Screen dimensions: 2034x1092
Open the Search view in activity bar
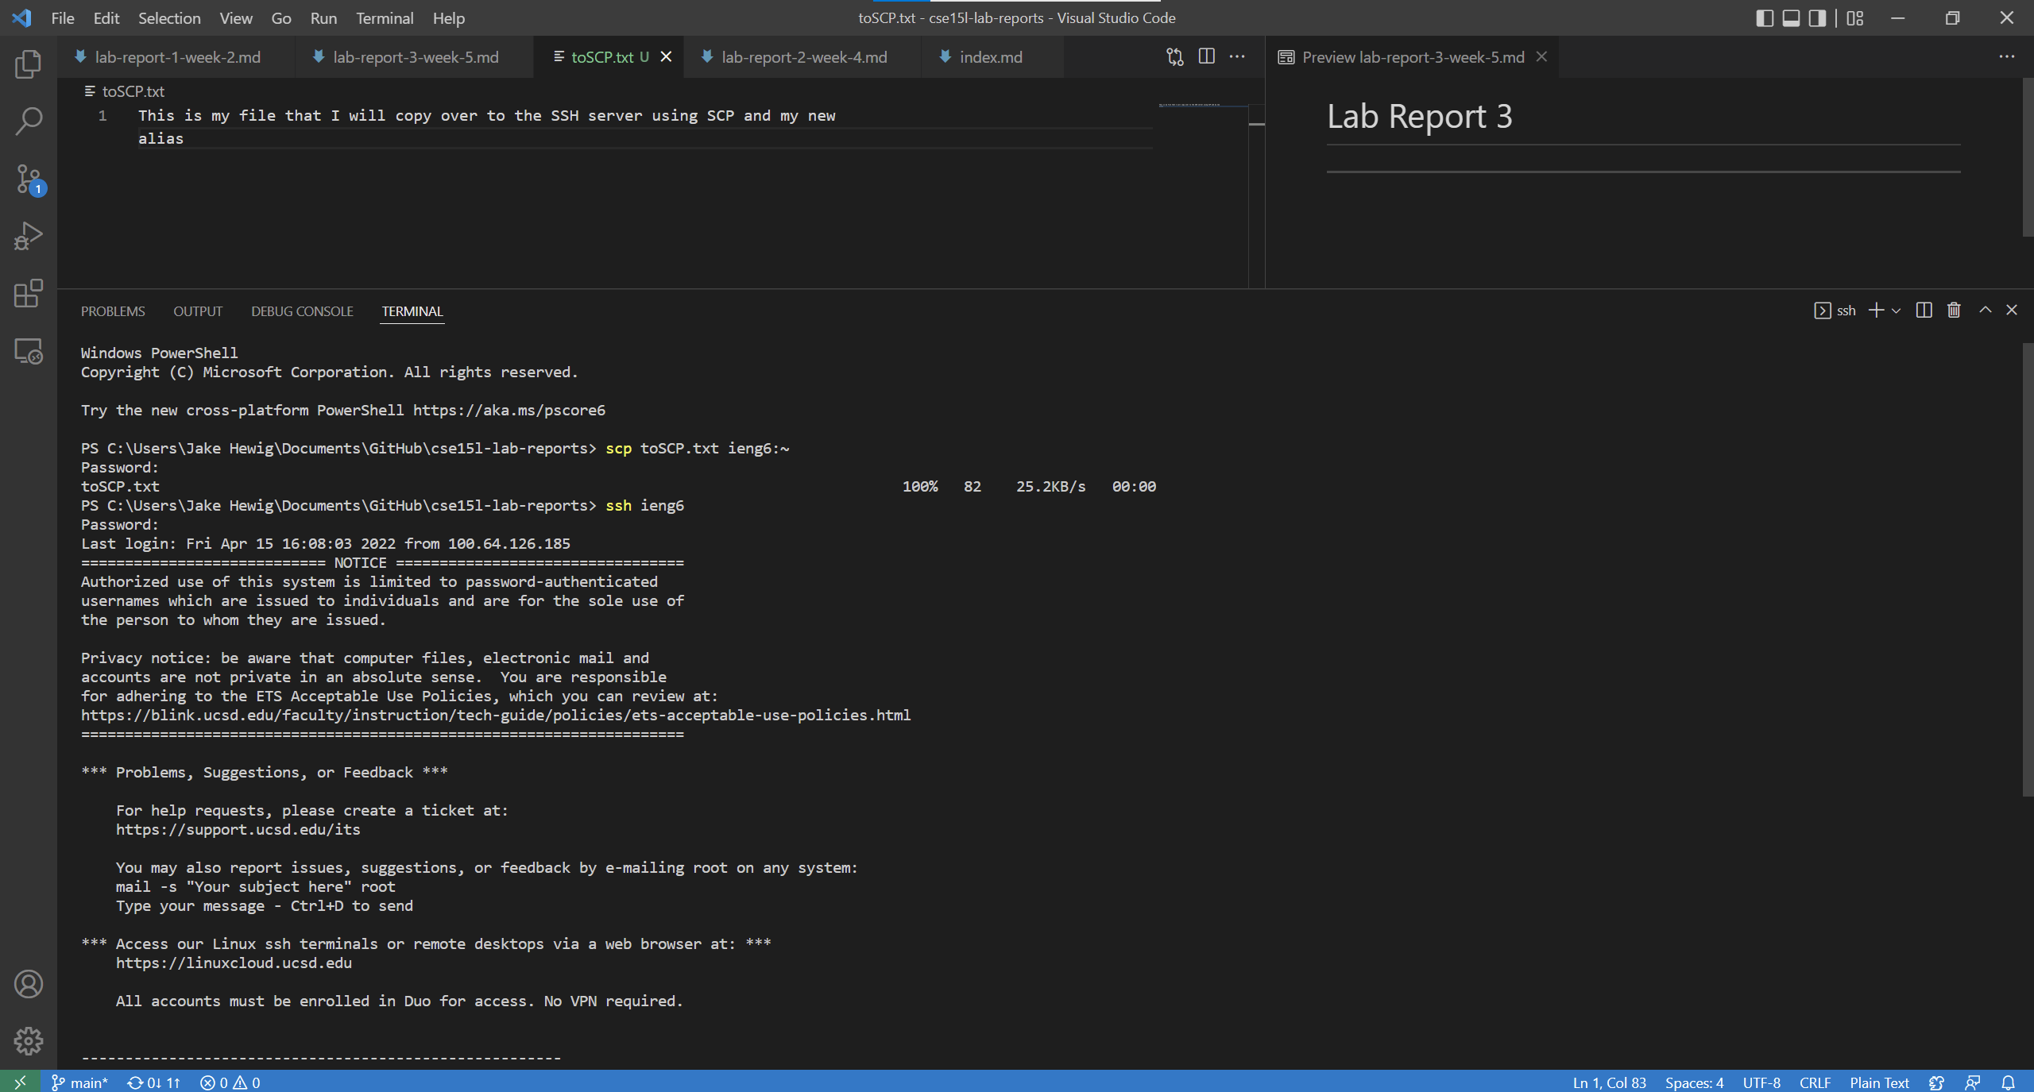(x=29, y=122)
